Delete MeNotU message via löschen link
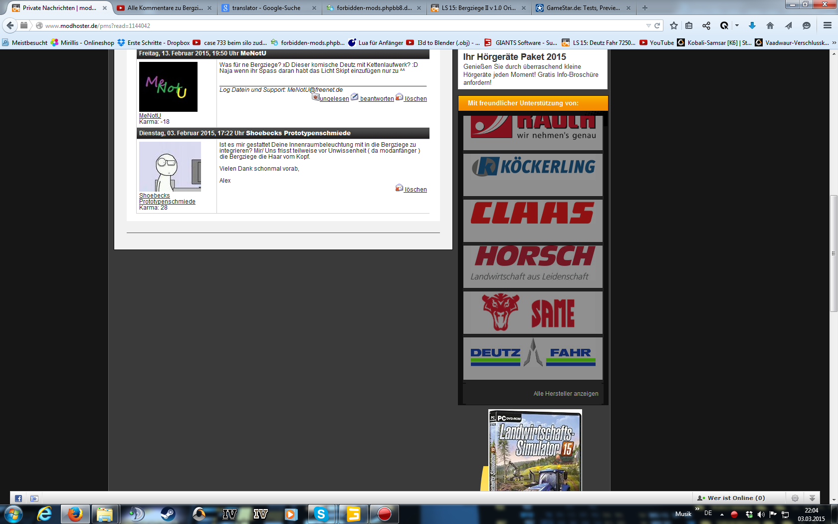This screenshot has height=524, width=838. coord(416,99)
